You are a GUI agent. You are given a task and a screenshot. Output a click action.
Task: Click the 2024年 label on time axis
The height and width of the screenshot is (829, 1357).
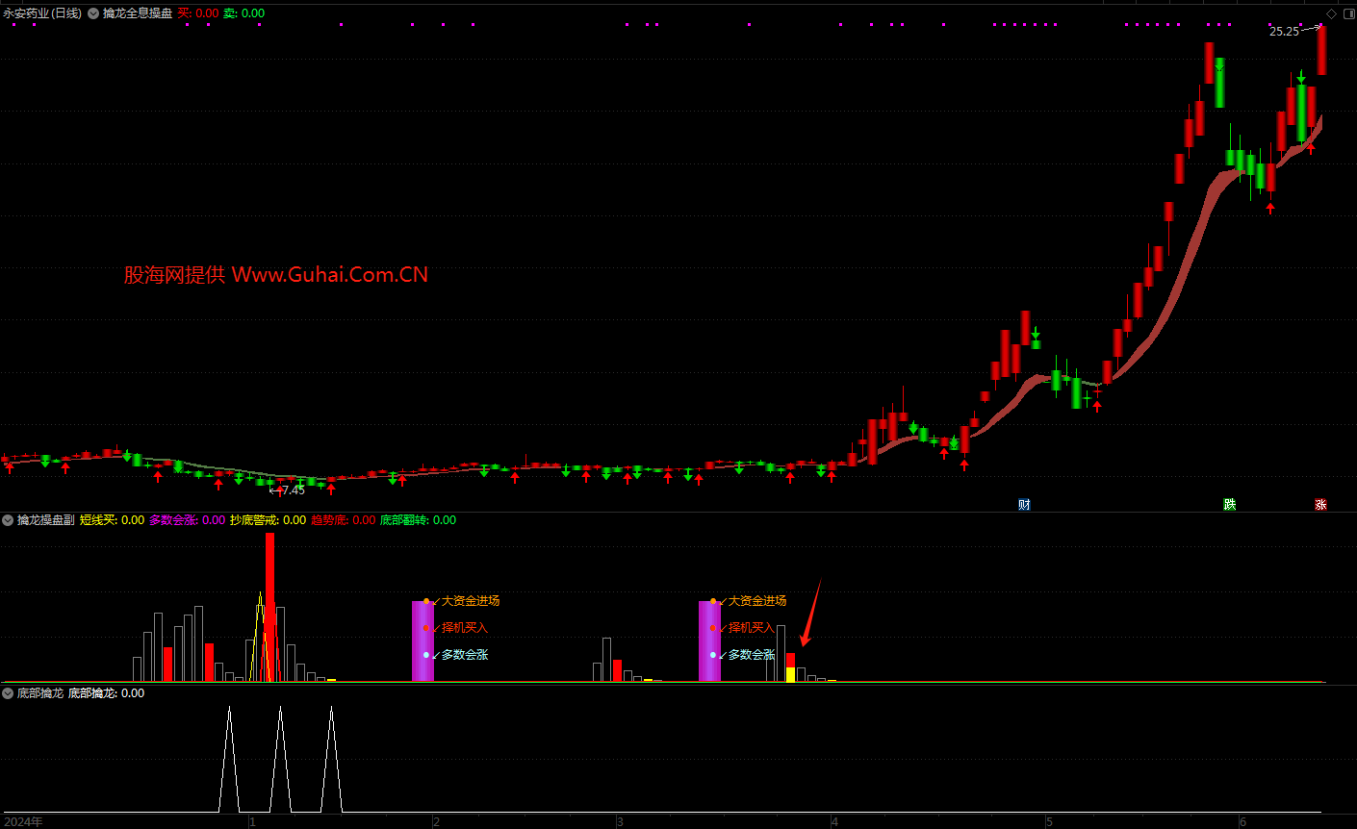(24, 822)
